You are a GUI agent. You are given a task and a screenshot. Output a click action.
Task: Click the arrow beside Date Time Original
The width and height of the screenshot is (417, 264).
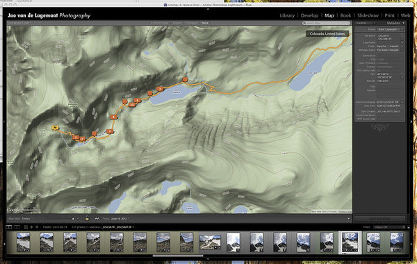(402, 102)
